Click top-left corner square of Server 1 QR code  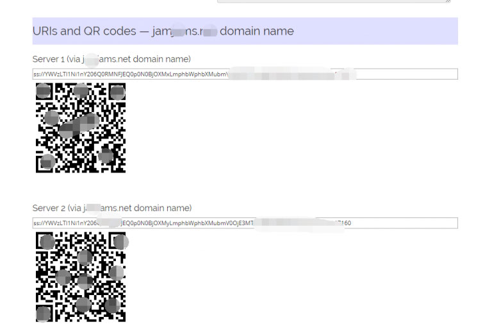(44, 92)
